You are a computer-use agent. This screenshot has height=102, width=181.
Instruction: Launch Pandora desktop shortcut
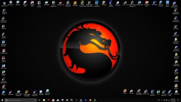point(4,93)
